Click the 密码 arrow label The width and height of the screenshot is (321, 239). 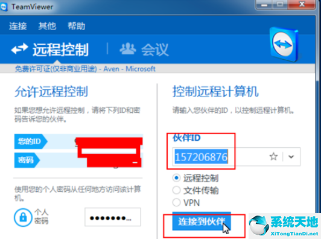pyautogui.click(x=27, y=160)
